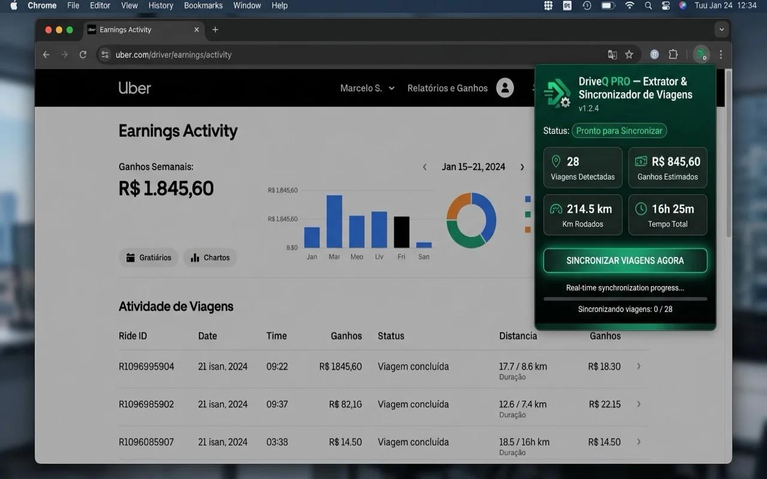
Task: Click the DriveQ PRO logo in the popup
Action: click(557, 93)
